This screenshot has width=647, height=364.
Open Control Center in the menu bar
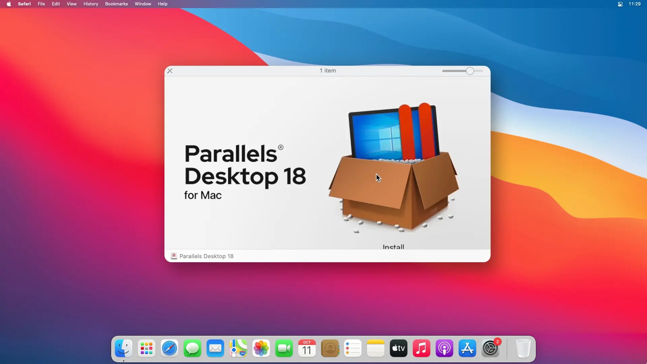click(620, 4)
